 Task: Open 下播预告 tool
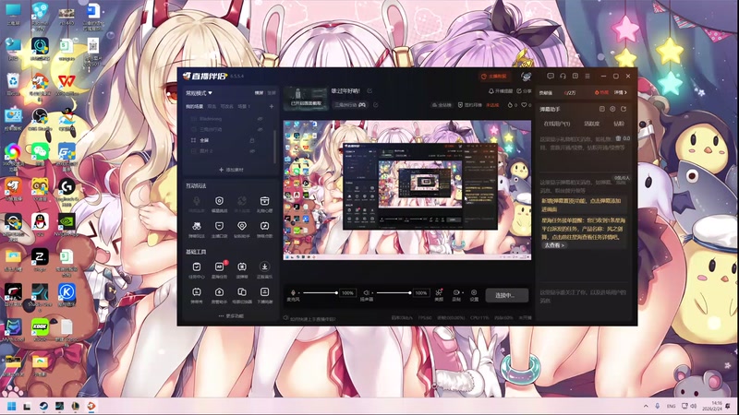(x=264, y=295)
